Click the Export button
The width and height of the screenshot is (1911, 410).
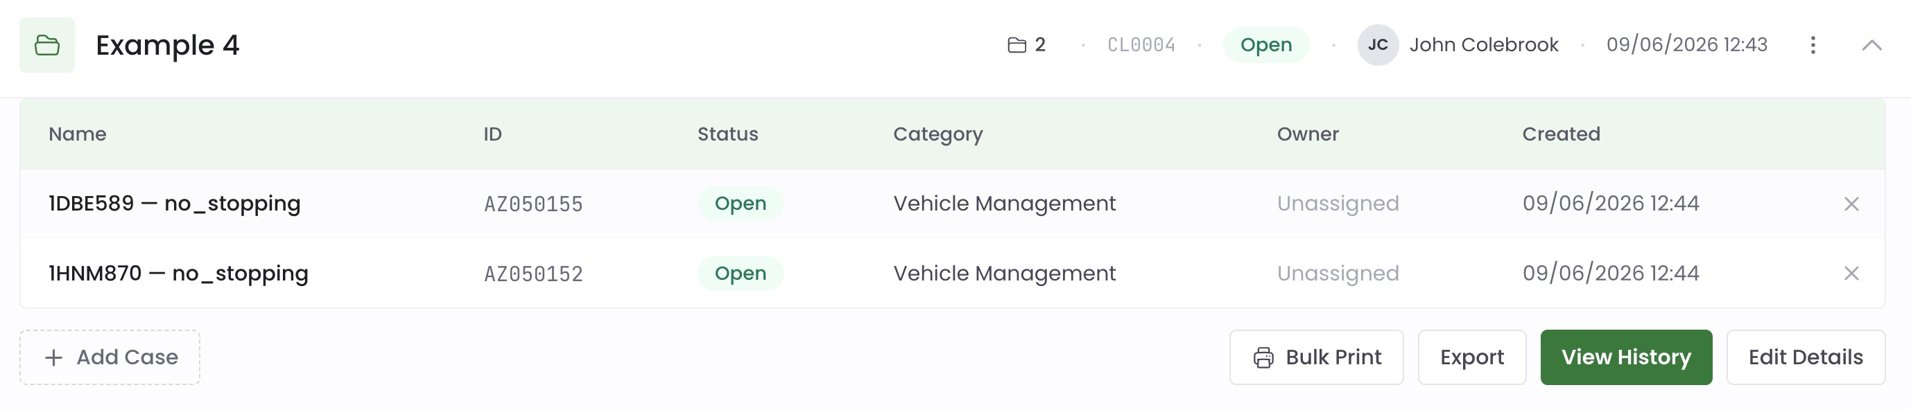click(x=1472, y=357)
